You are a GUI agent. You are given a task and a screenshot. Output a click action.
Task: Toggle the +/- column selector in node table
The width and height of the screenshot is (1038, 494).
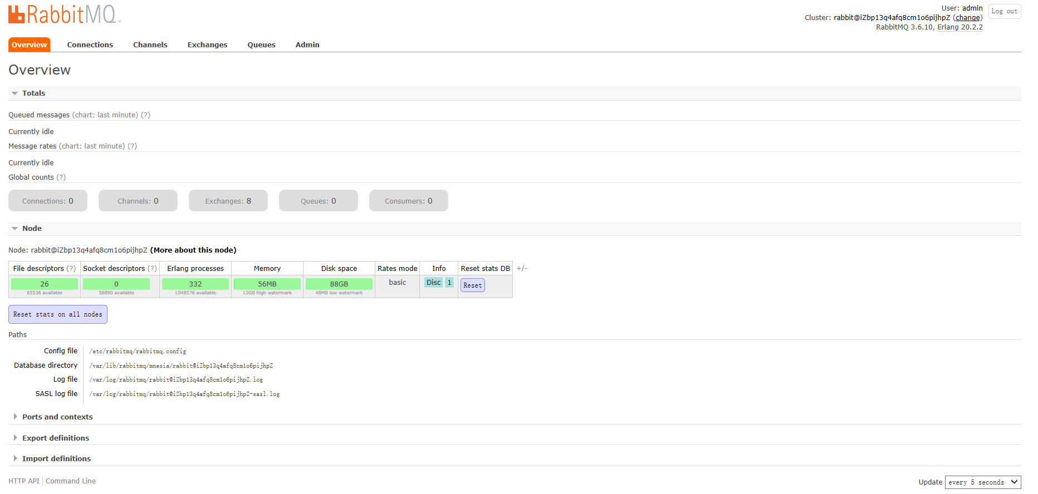[x=522, y=268]
